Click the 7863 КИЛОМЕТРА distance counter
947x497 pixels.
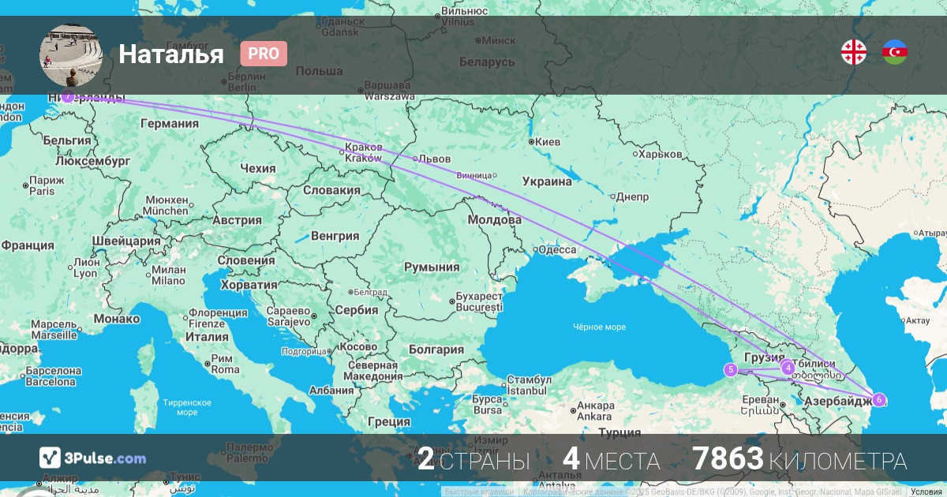tap(799, 459)
